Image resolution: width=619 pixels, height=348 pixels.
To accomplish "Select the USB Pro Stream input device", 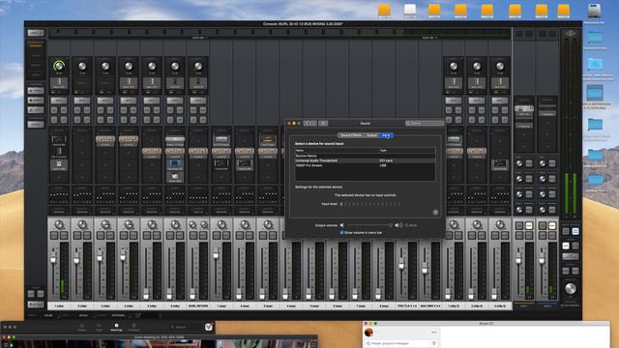I will [366, 165].
